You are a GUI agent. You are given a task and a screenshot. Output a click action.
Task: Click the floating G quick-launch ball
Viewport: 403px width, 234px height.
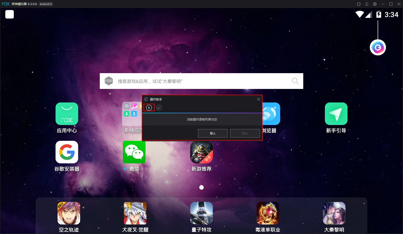(x=378, y=47)
